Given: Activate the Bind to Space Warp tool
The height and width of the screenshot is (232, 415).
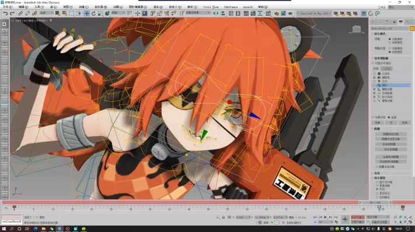Looking at the screenshot, I should (34, 13).
